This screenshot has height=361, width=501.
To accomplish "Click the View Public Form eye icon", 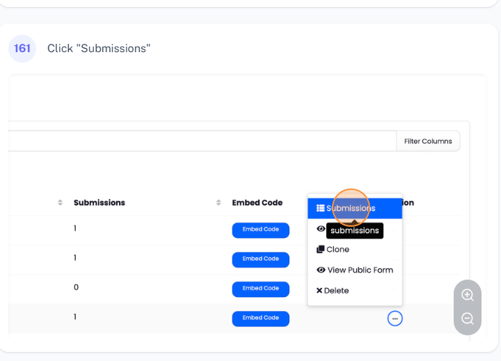I will (320, 270).
